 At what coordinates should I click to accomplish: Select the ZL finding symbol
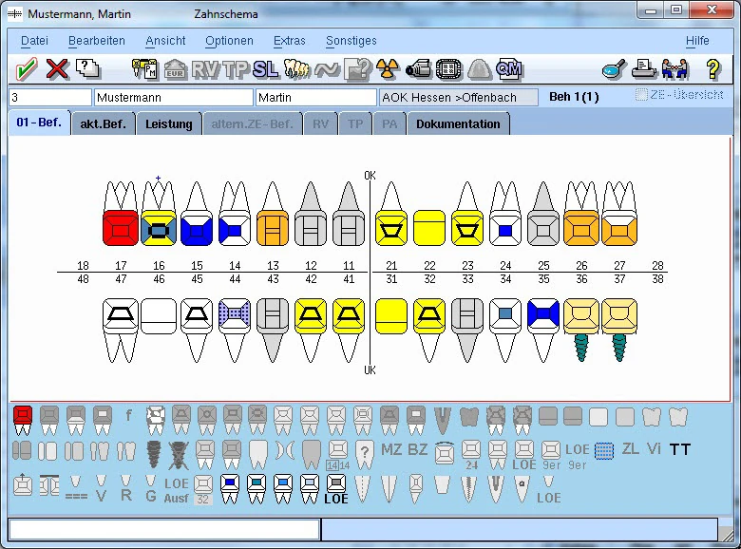pyautogui.click(x=631, y=448)
